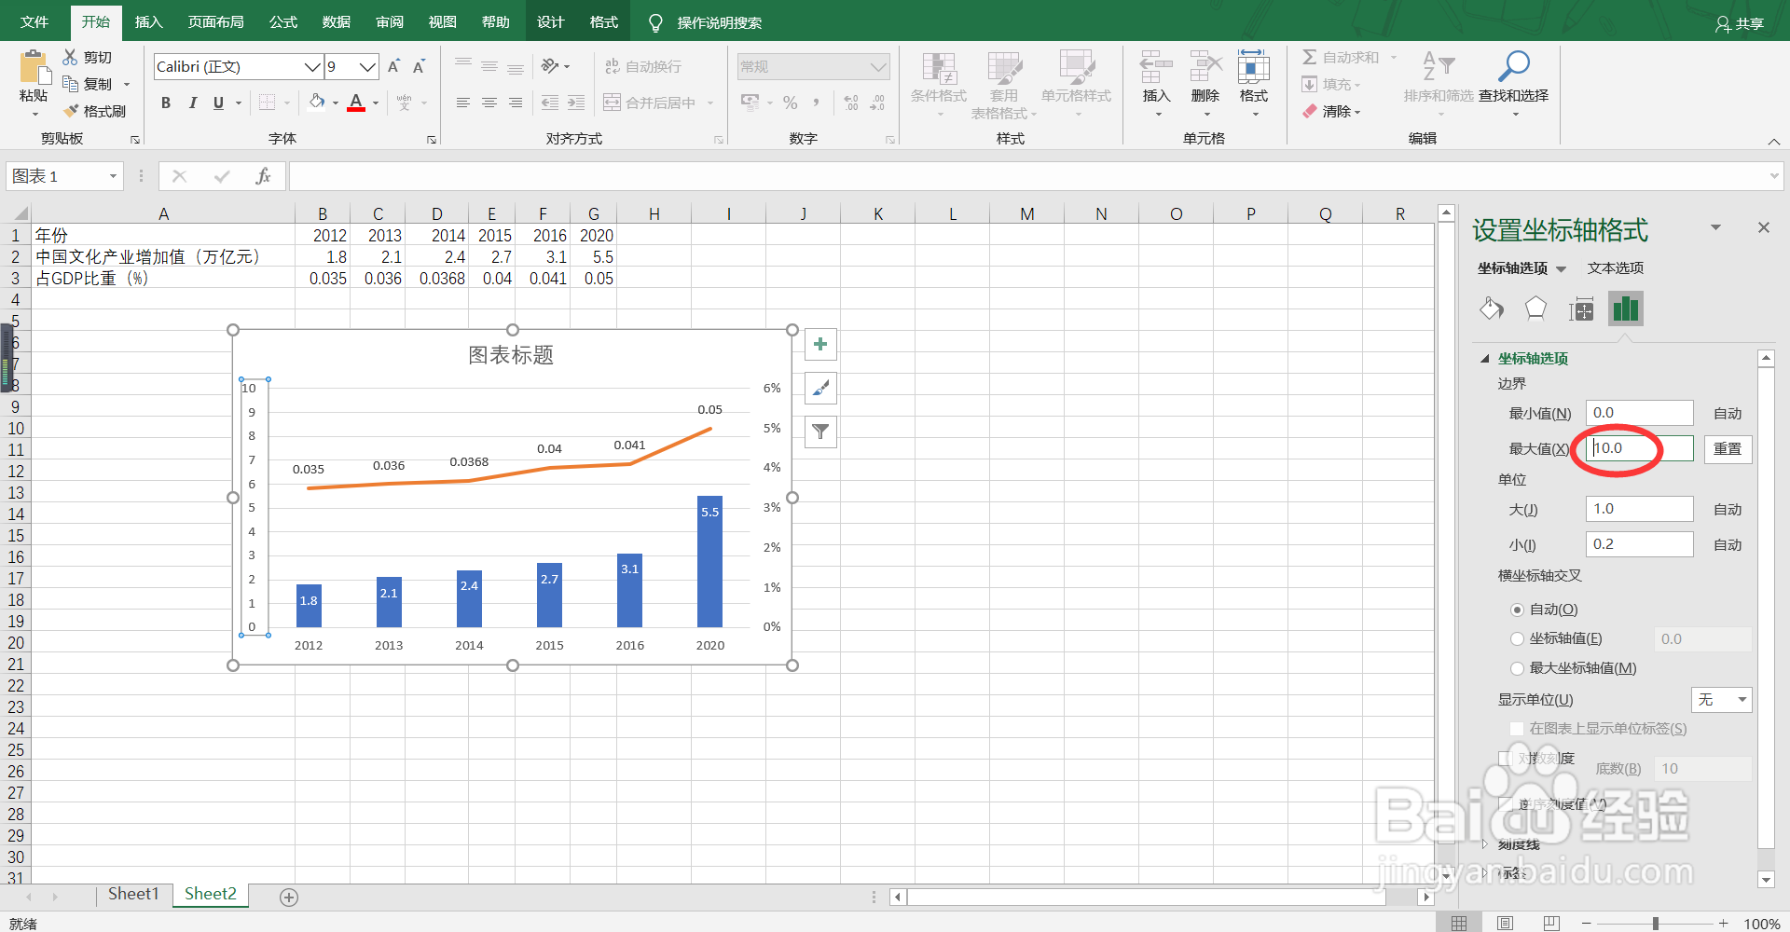Open Chart Elements plus button
Viewport: 1790px width, 932px height.
820,344
